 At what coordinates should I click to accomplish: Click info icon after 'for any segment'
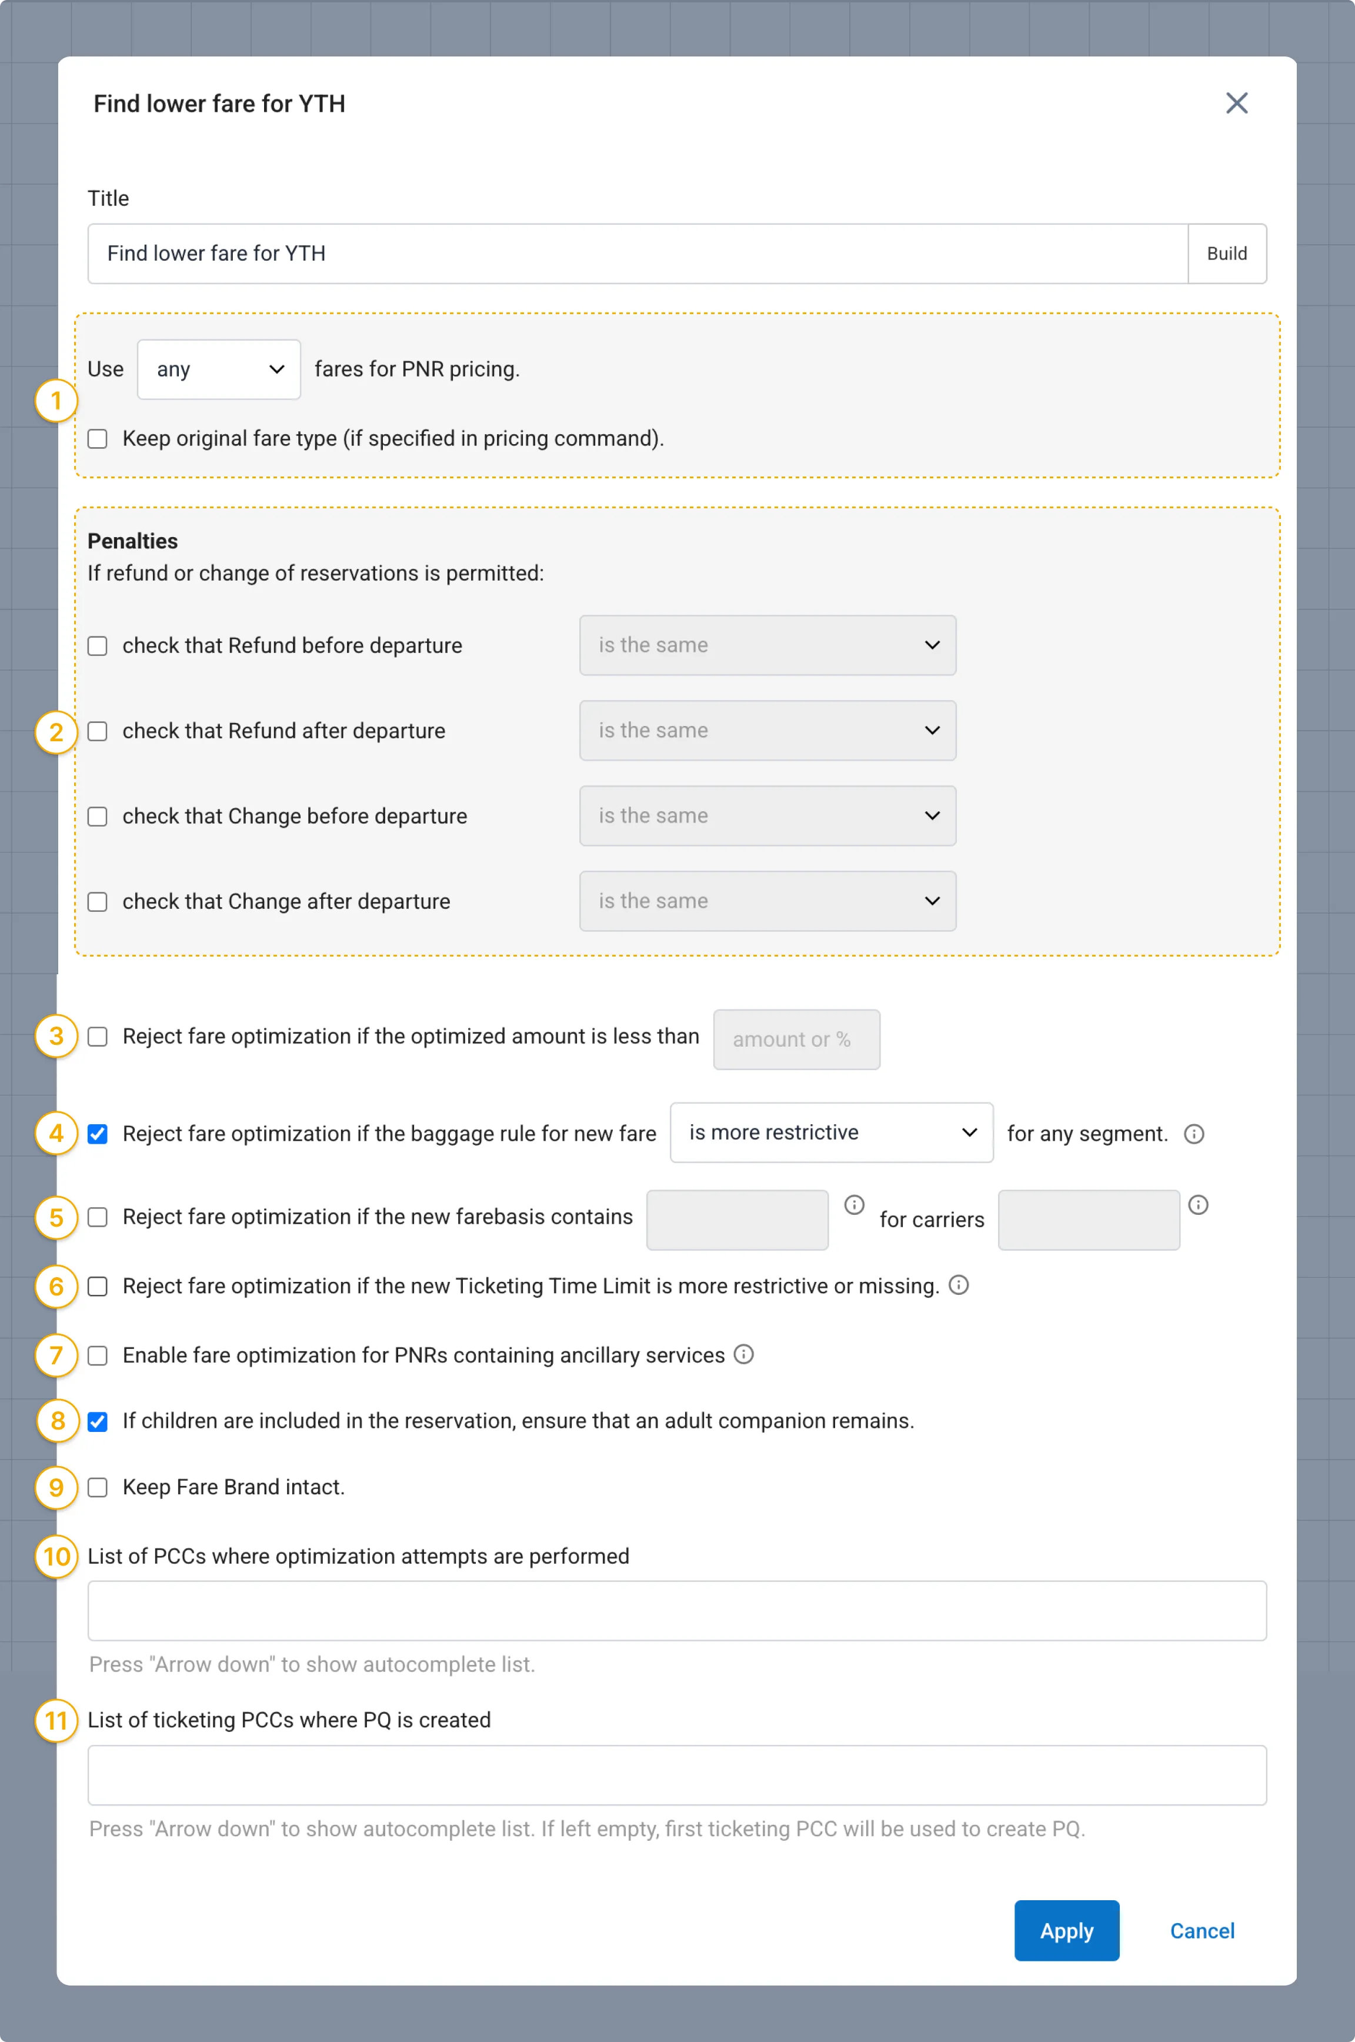pos(1193,1134)
